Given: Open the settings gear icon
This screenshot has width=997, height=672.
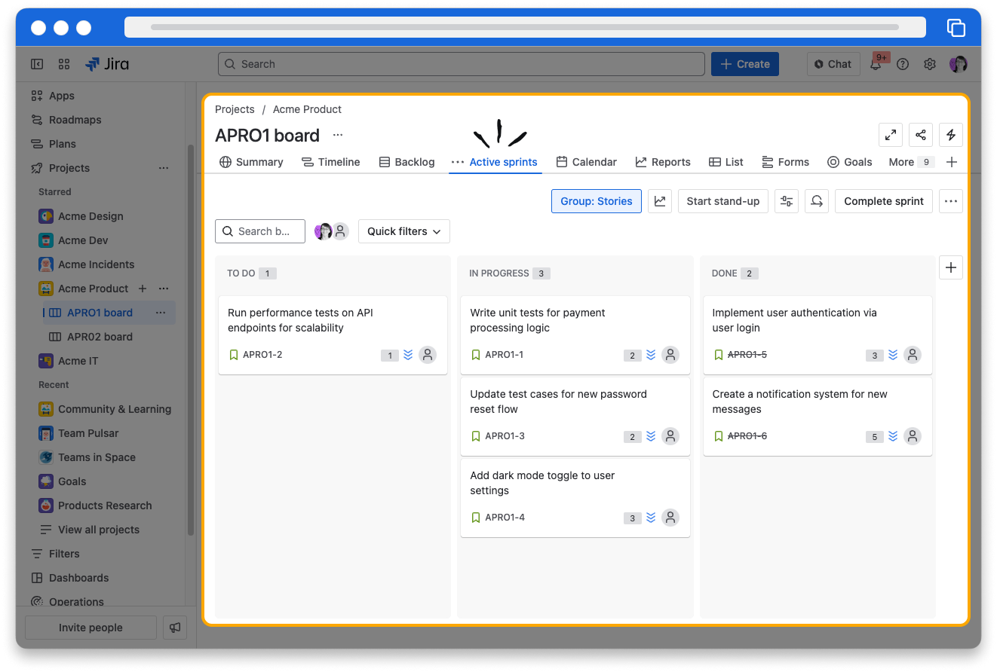Looking at the screenshot, I should [x=930, y=64].
